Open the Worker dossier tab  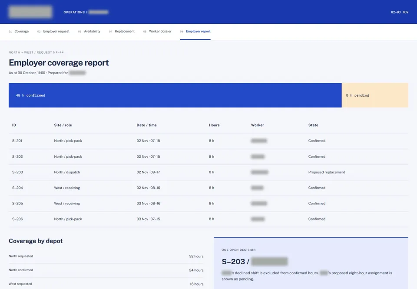(157, 31)
